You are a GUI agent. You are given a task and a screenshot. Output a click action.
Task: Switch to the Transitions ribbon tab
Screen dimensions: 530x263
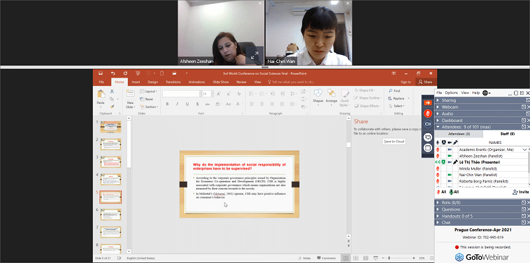click(x=173, y=82)
